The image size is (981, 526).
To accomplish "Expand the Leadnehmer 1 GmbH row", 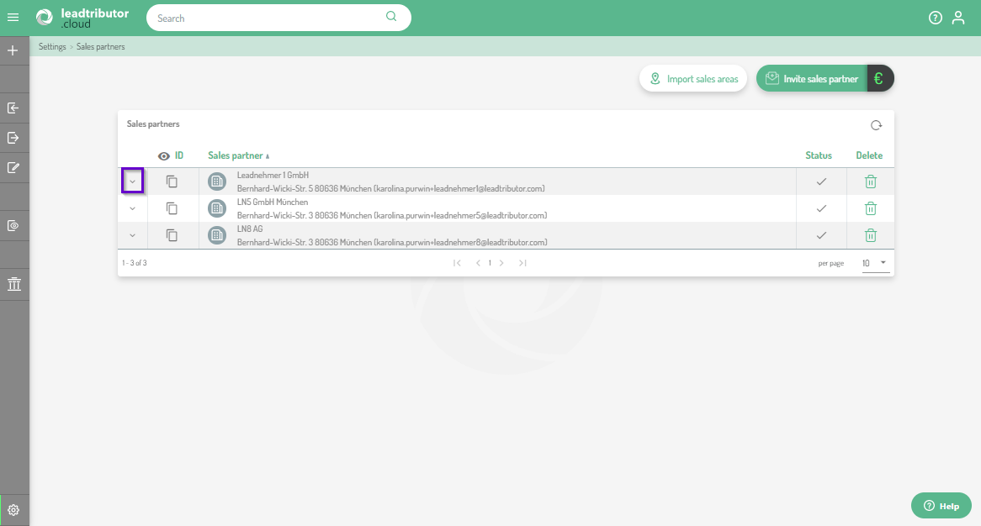I will point(132,181).
